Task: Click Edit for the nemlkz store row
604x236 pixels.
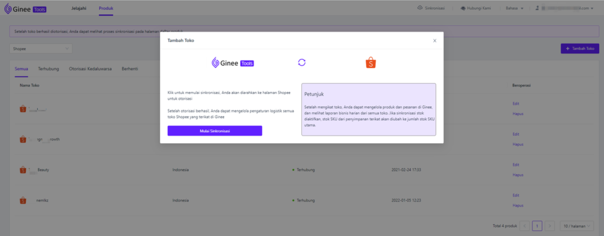Action: (x=516, y=195)
